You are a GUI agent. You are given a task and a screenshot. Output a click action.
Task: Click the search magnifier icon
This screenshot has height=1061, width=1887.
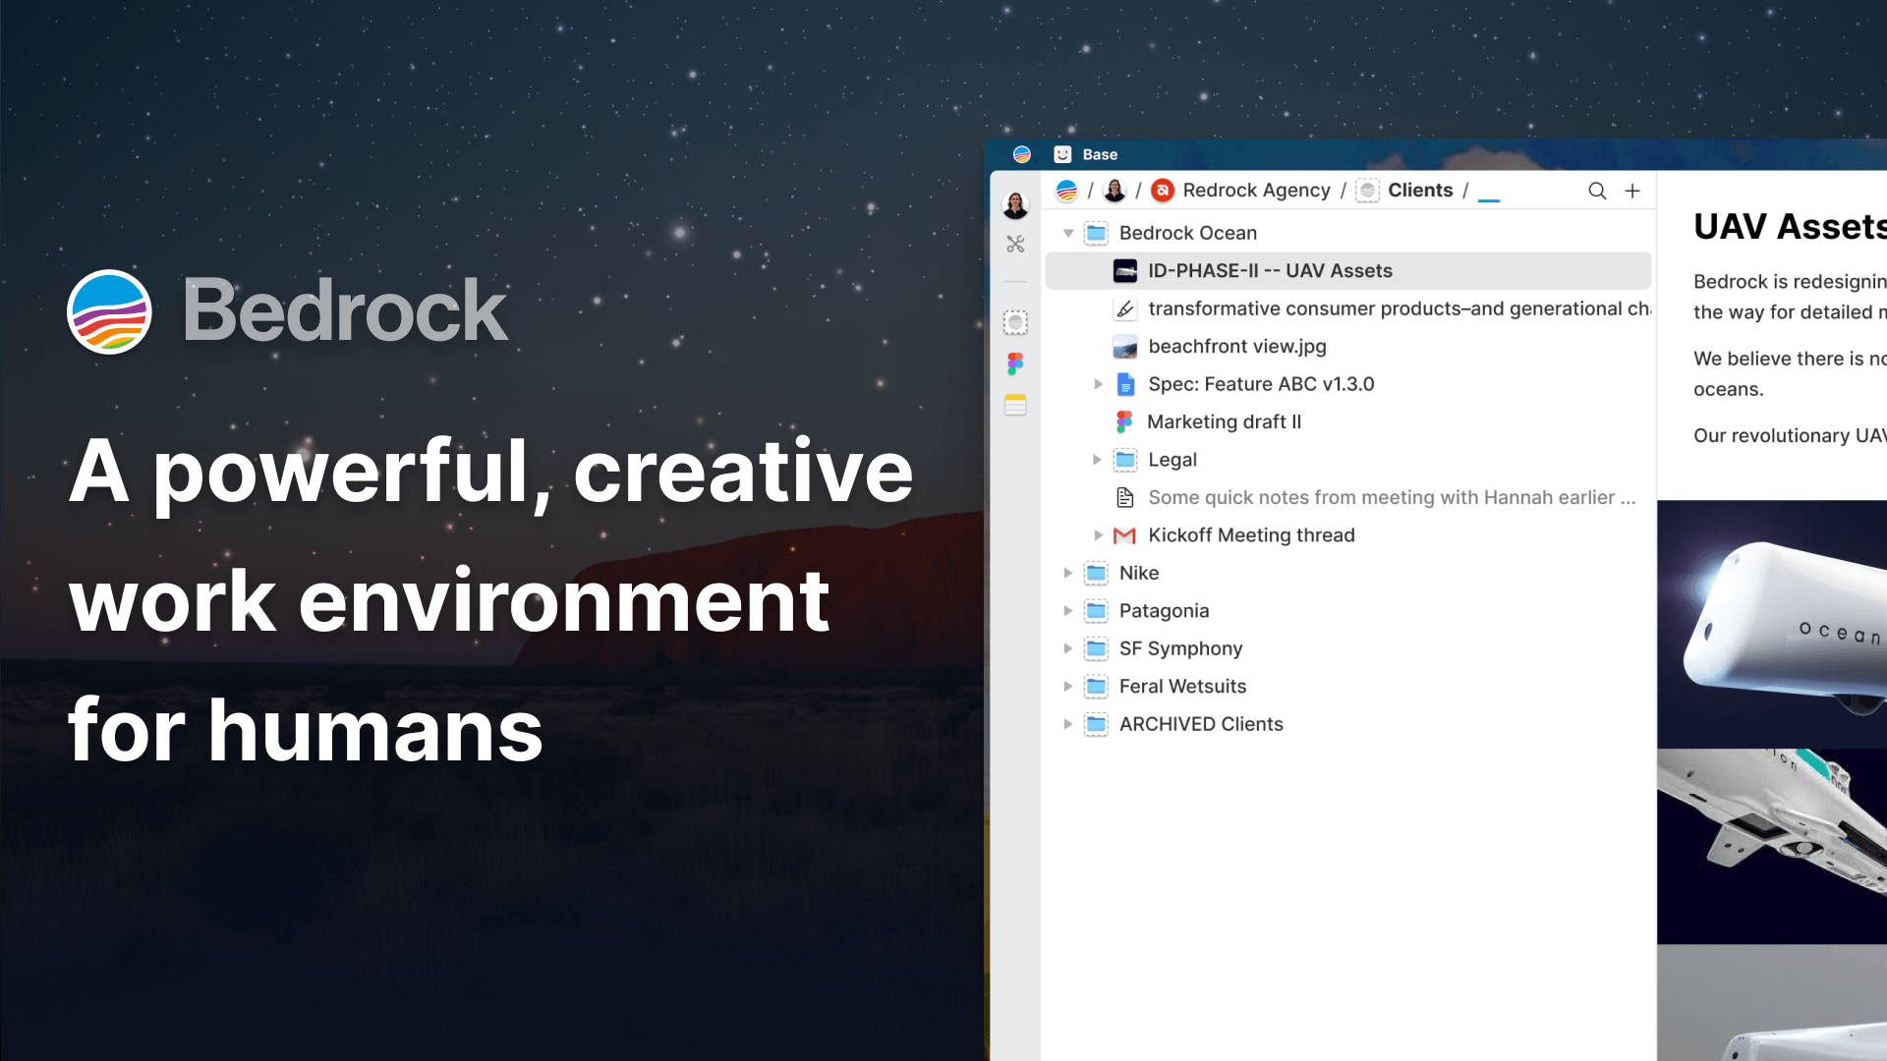pos(1597,191)
